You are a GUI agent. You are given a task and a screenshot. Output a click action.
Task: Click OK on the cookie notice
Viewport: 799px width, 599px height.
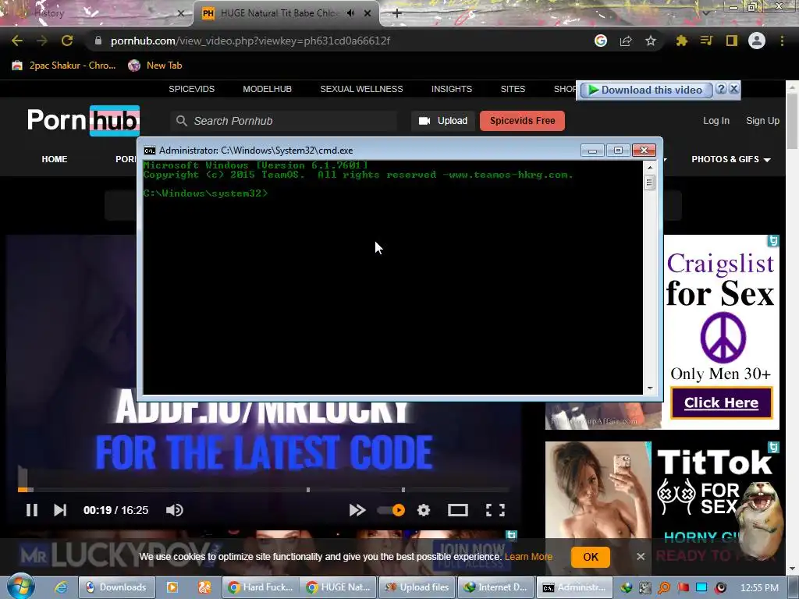[590, 557]
